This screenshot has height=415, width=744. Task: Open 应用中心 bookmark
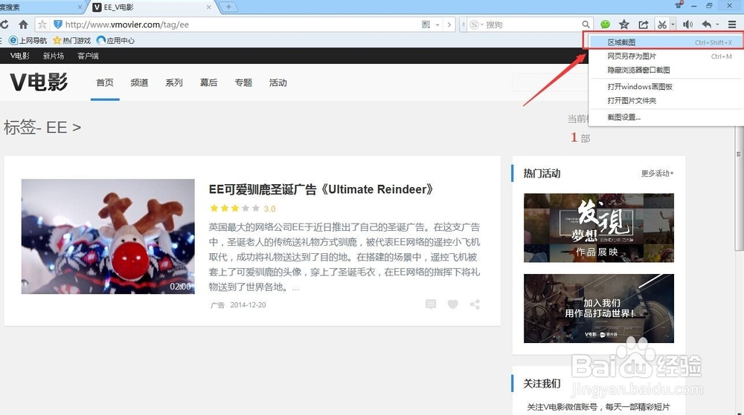click(116, 41)
